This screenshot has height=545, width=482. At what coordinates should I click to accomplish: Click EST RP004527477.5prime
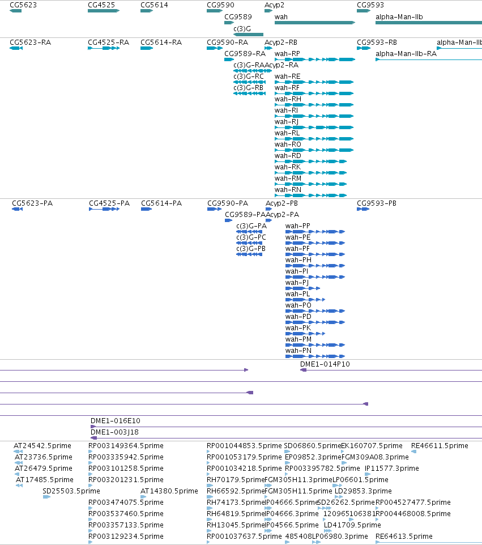[x=413, y=503]
